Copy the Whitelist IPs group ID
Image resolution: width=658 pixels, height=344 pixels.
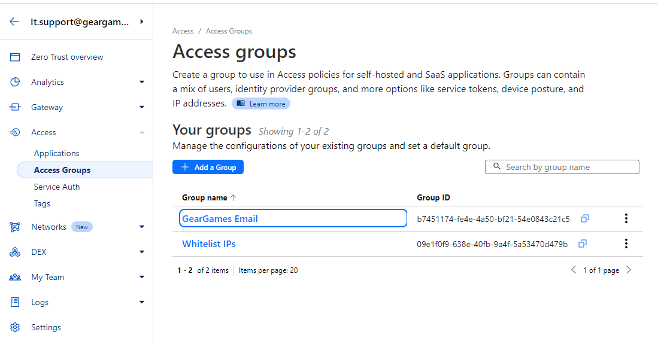click(x=583, y=243)
